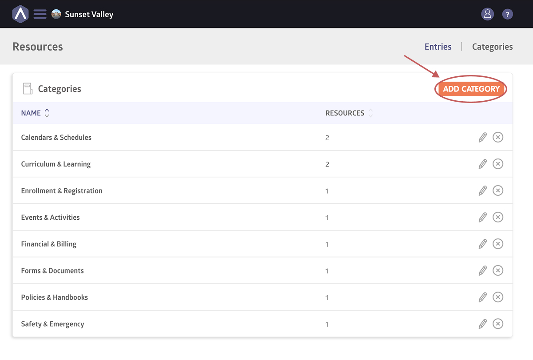Edit the Enrollment & Registration category

(482, 191)
